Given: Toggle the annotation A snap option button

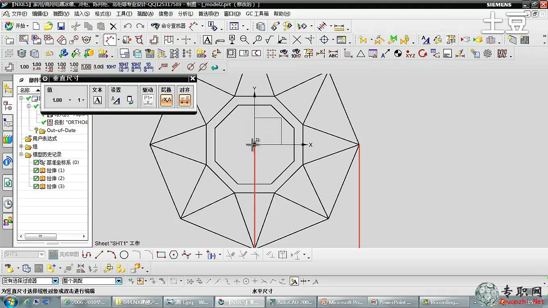Looking at the screenshot, I should pos(294,281).
